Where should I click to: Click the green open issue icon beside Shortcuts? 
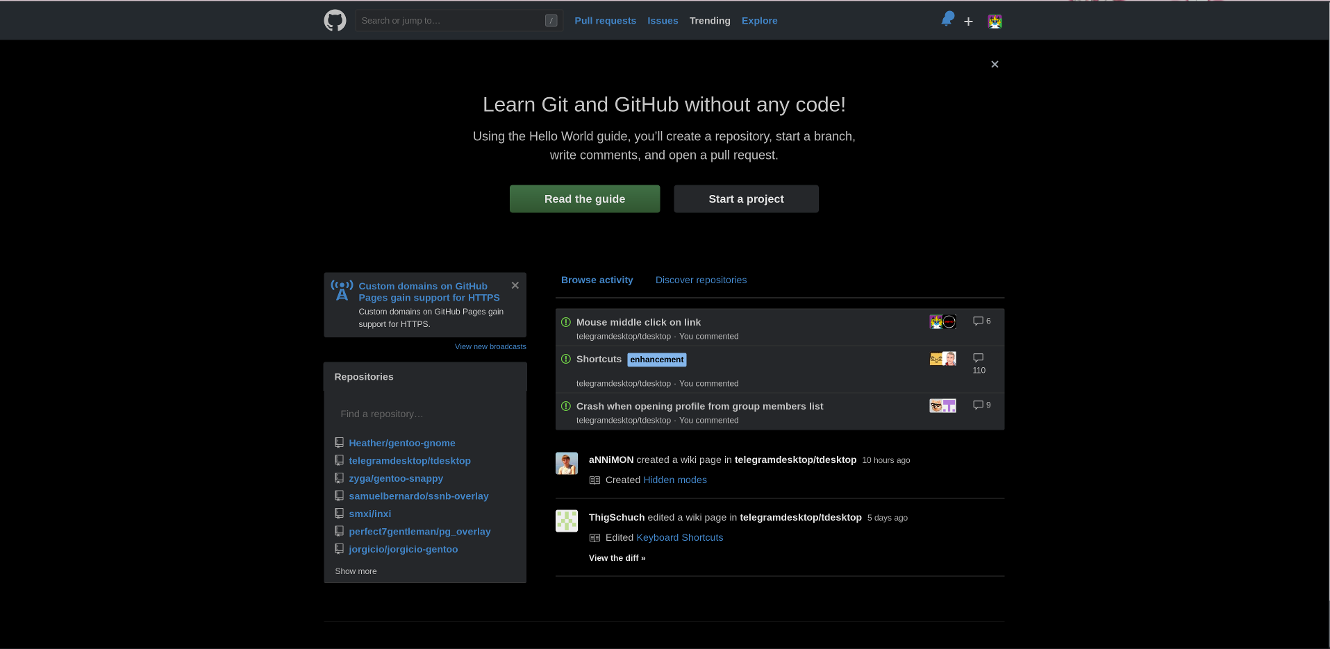tap(565, 359)
